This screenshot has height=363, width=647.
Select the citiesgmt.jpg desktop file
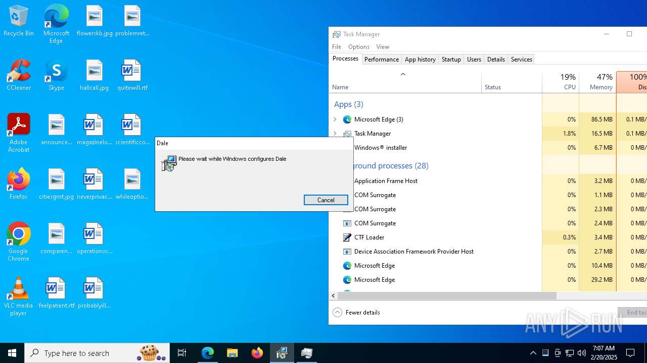point(56,185)
